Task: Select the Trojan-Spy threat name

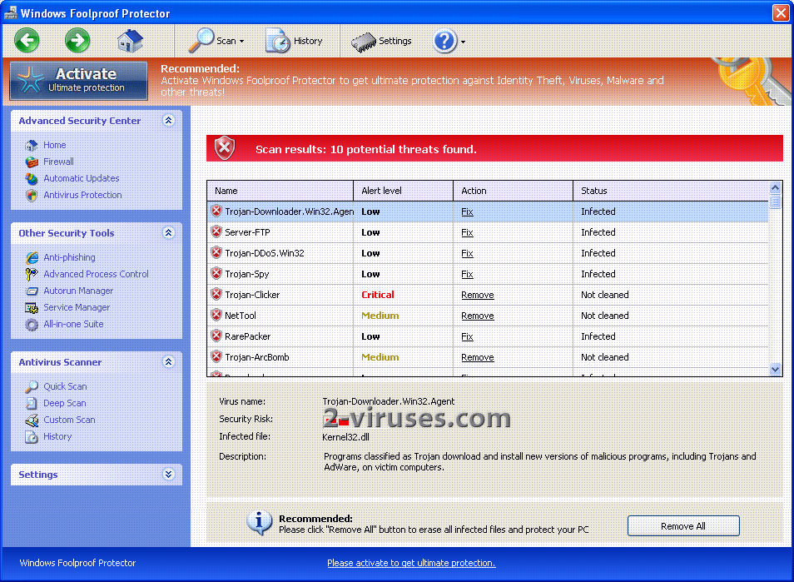Action: (246, 274)
